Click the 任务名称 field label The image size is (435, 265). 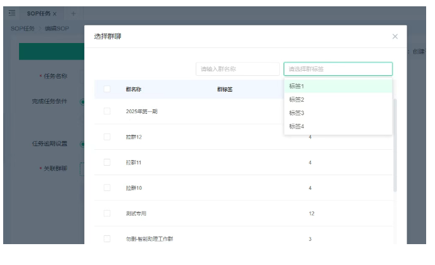[x=55, y=76]
